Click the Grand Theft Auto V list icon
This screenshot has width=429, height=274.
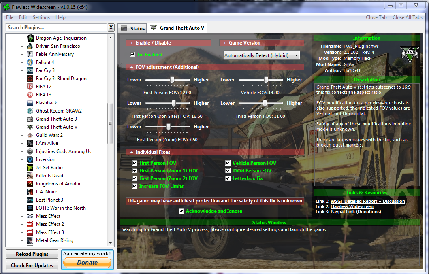click(30, 127)
